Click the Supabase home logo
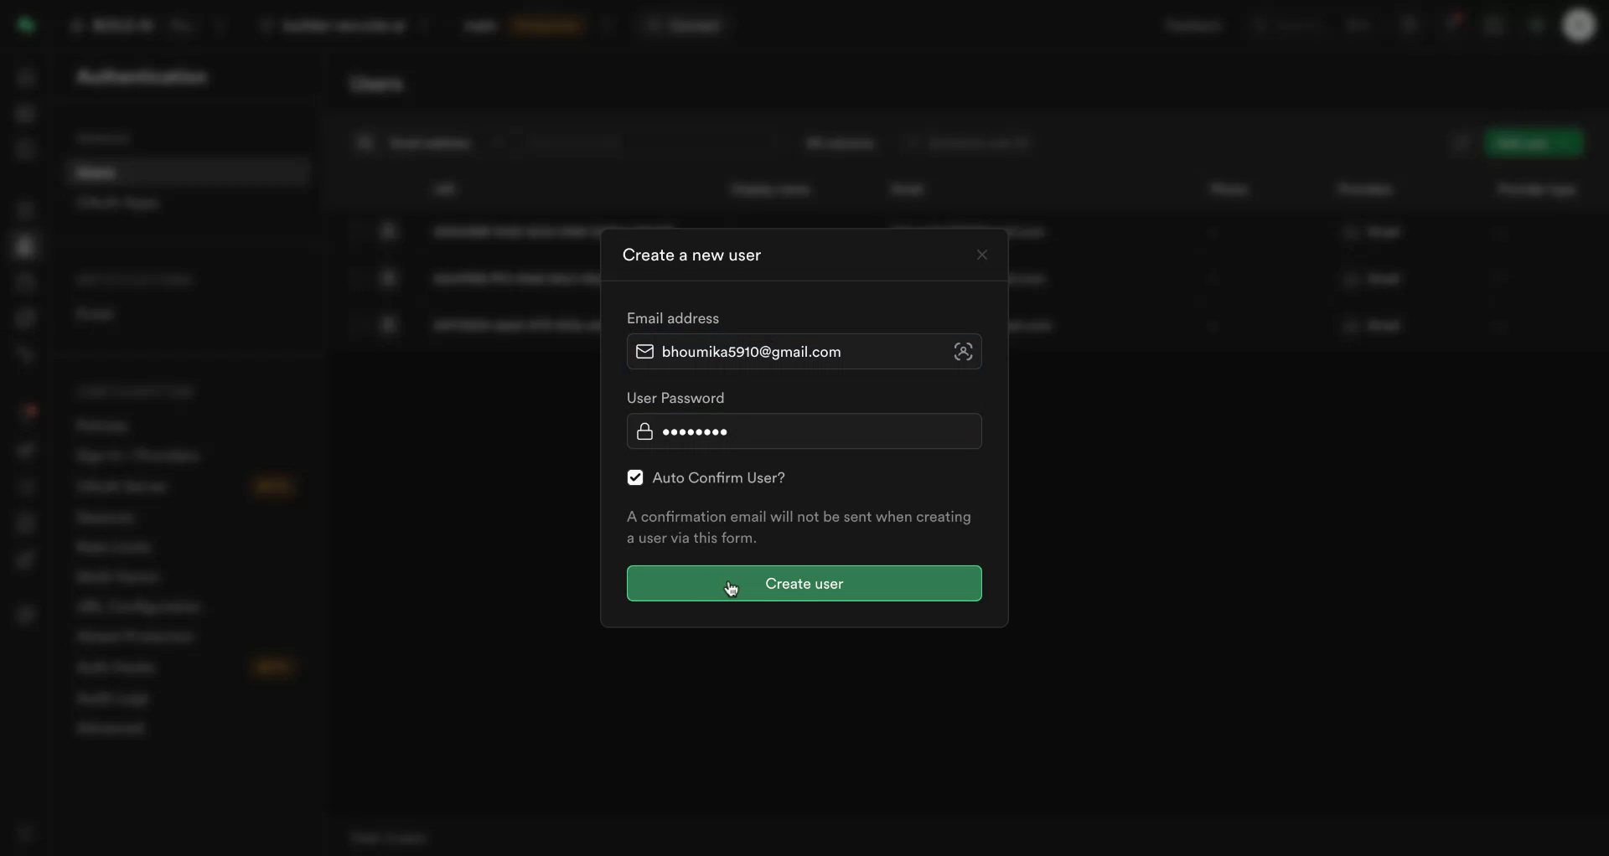Screen dimensions: 1609x856 click(26, 25)
